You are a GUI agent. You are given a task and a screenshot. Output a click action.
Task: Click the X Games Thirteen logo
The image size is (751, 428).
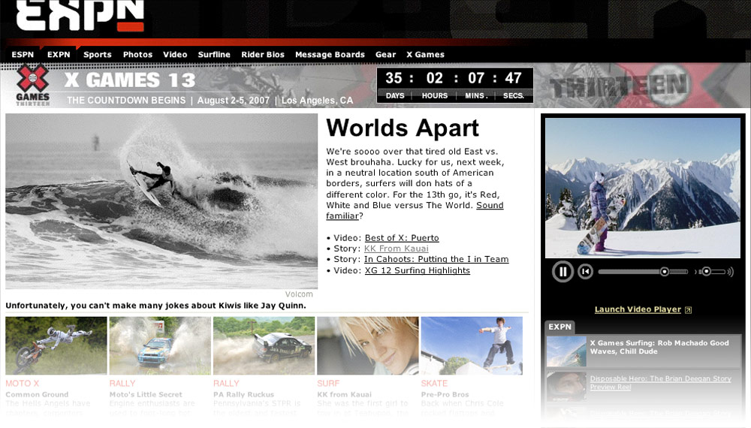pos(32,85)
